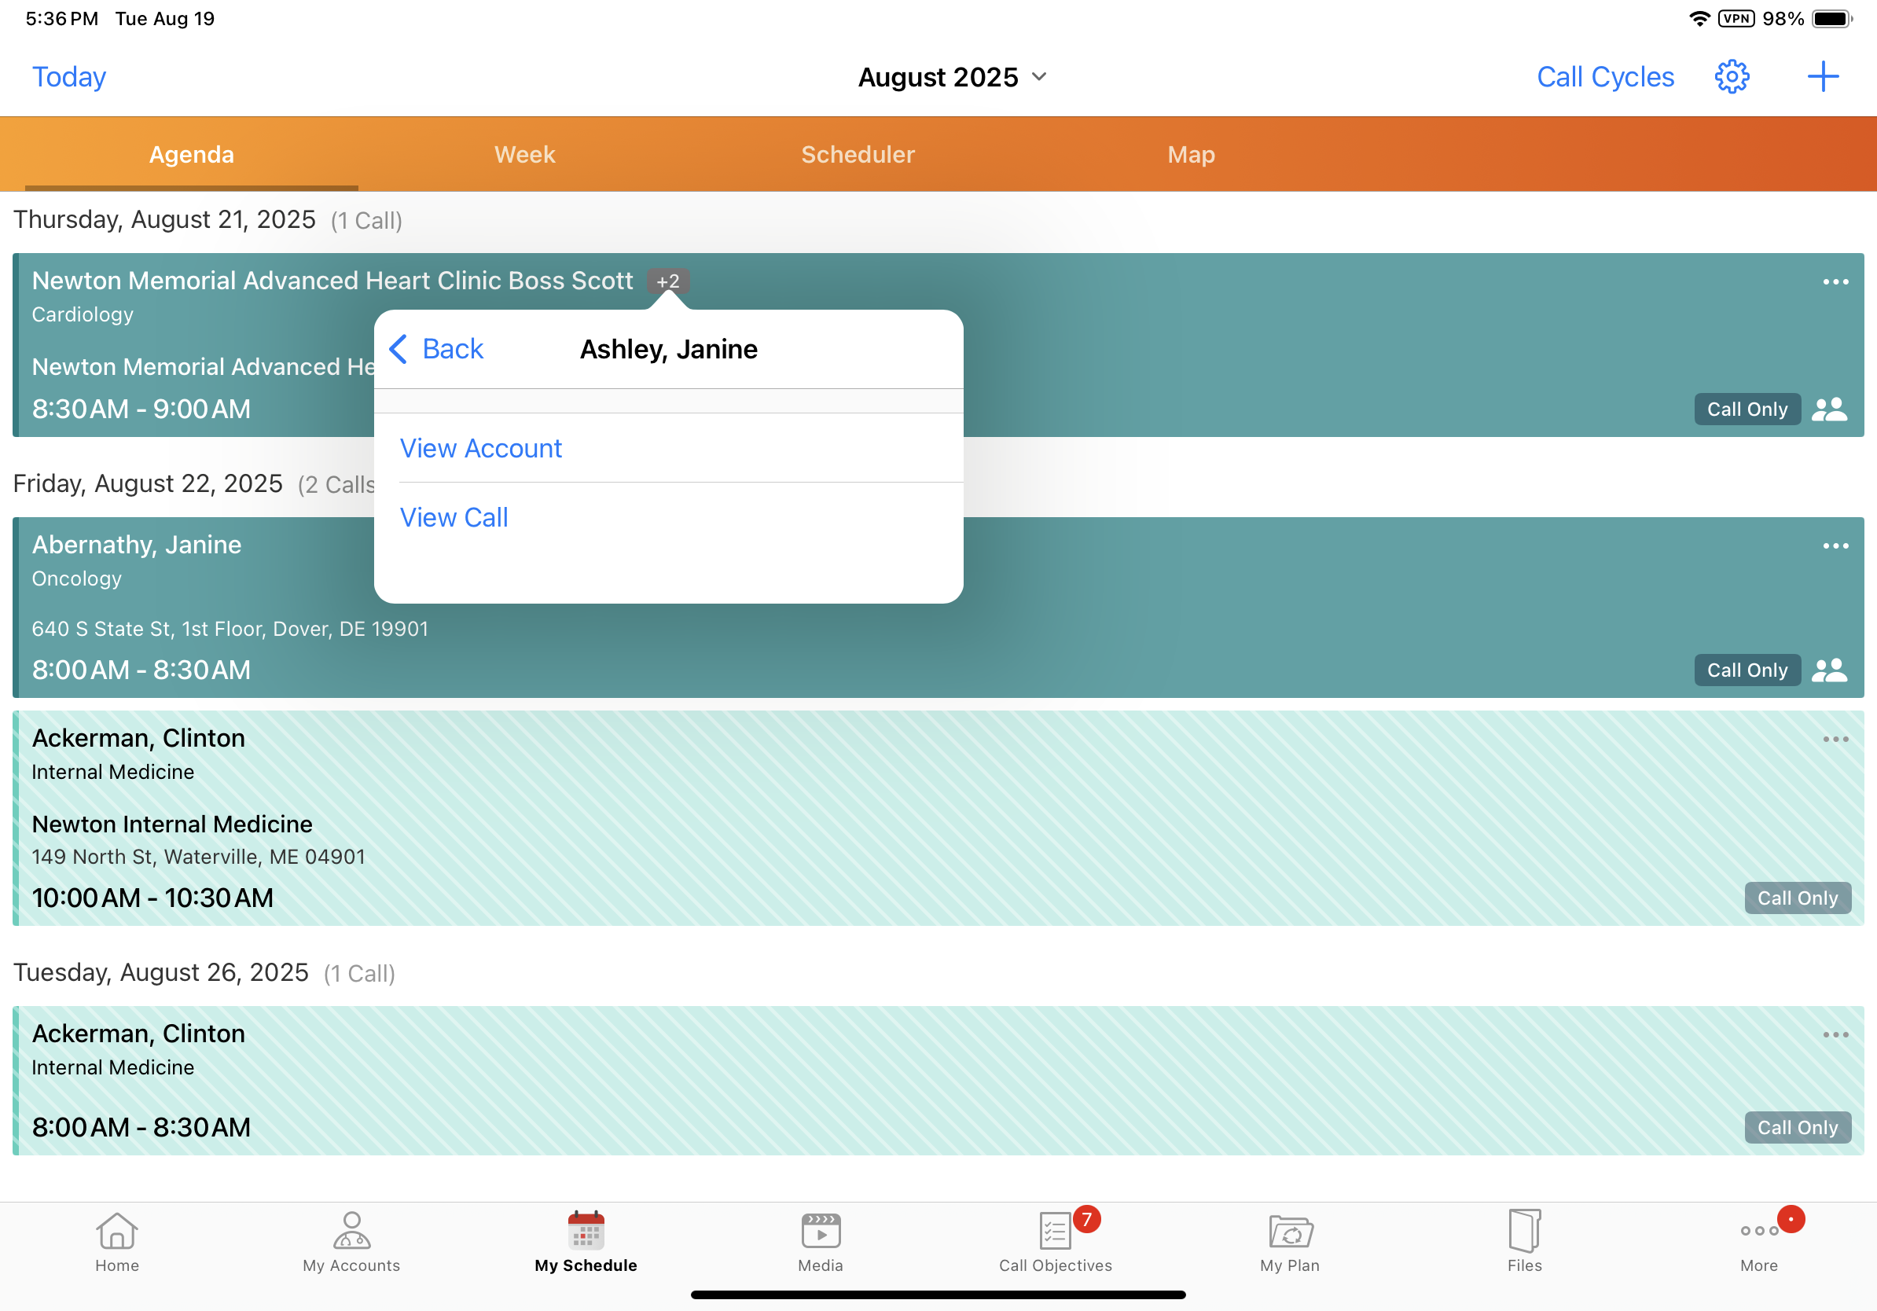Viewport: 1877px width, 1311px height.
Task: Open ellipsis menu on Friday Ackerman call
Action: (1835, 740)
